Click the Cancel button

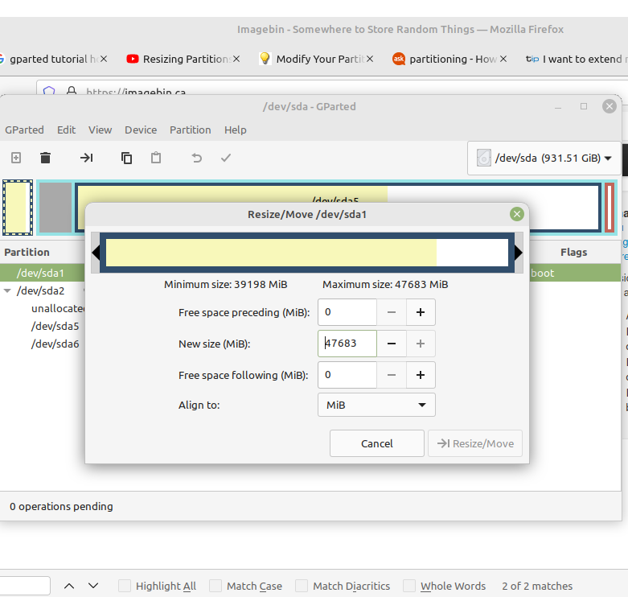point(377,443)
